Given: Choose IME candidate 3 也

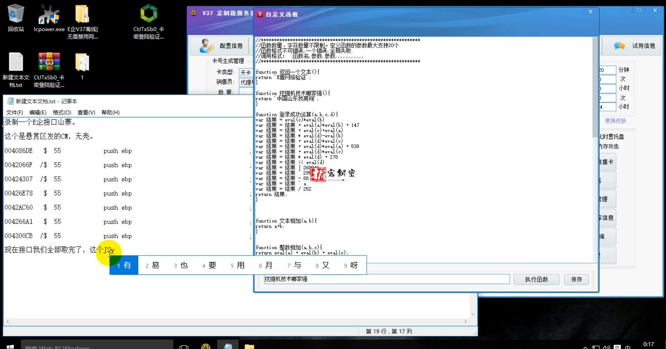Looking at the screenshot, I should click(180, 265).
